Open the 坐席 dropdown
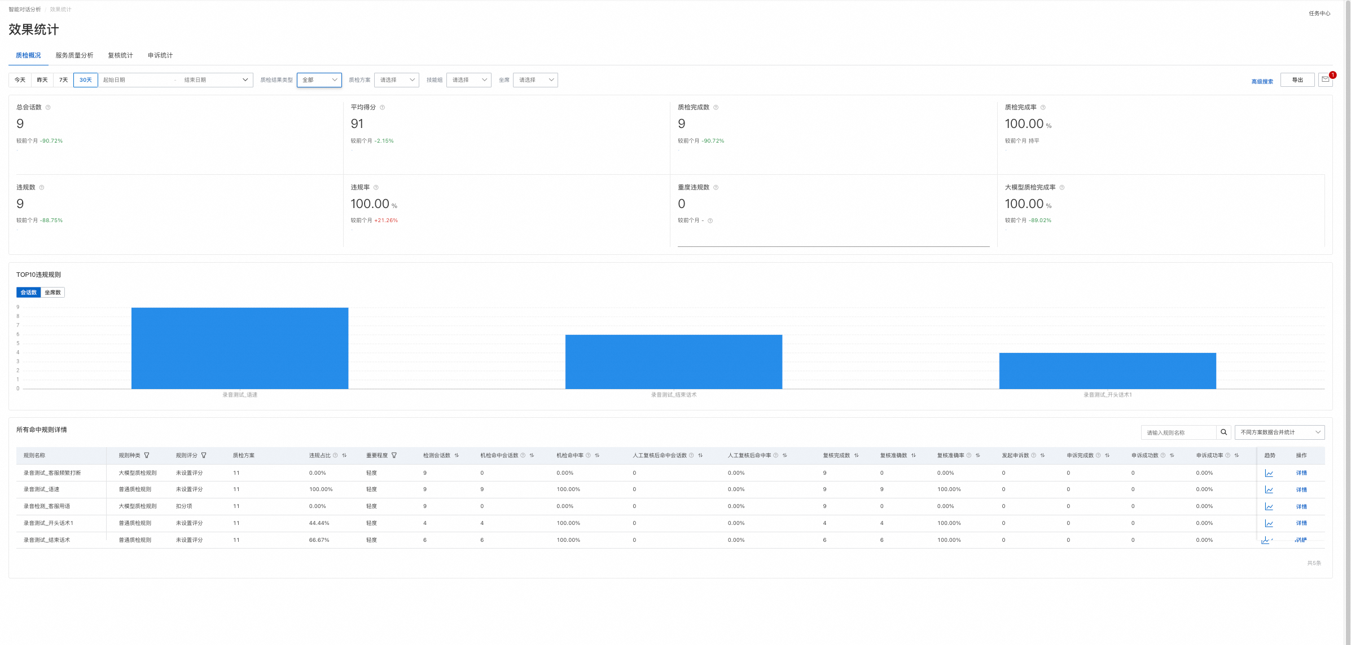Image resolution: width=1351 pixels, height=645 pixels. (536, 80)
